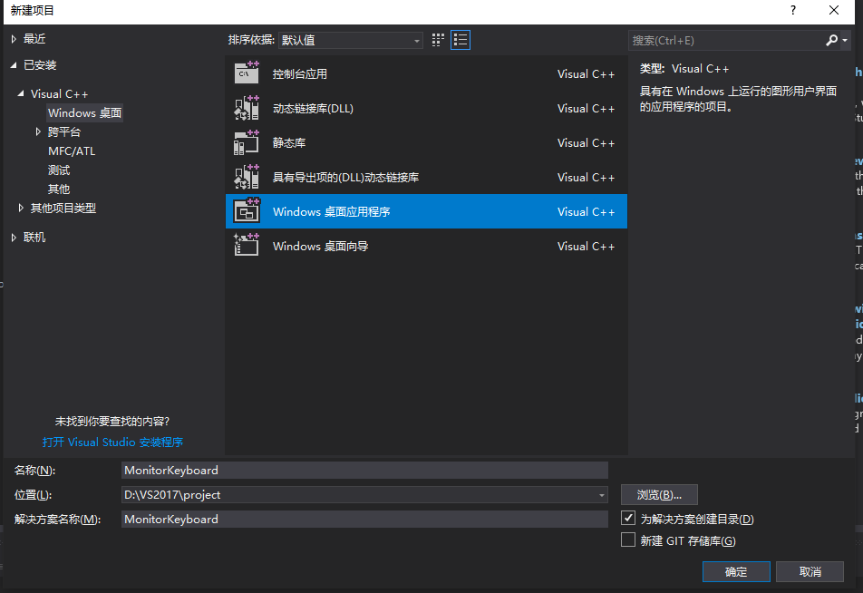Open the help question mark button
Screen dimensions: 863x593
coord(793,11)
